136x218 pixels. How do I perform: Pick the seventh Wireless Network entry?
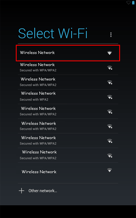68,141
